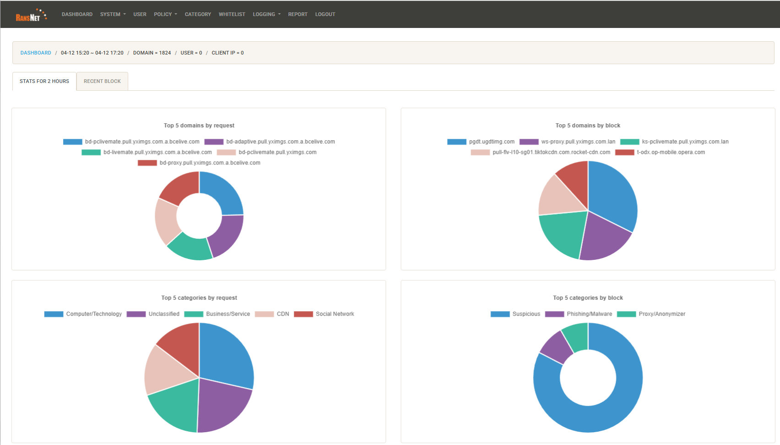Select the STATS FOR 2 HOURS tab
780x445 pixels.
pos(44,81)
